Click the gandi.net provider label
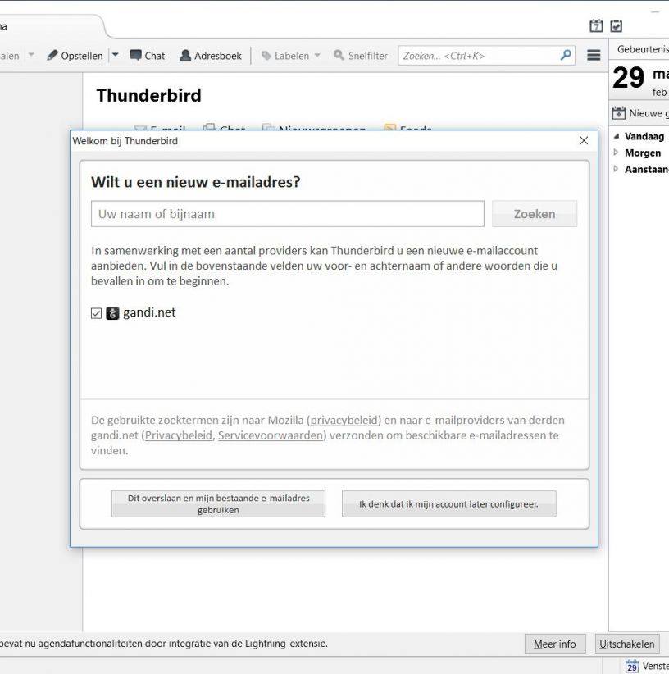 pyautogui.click(x=149, y=312)
